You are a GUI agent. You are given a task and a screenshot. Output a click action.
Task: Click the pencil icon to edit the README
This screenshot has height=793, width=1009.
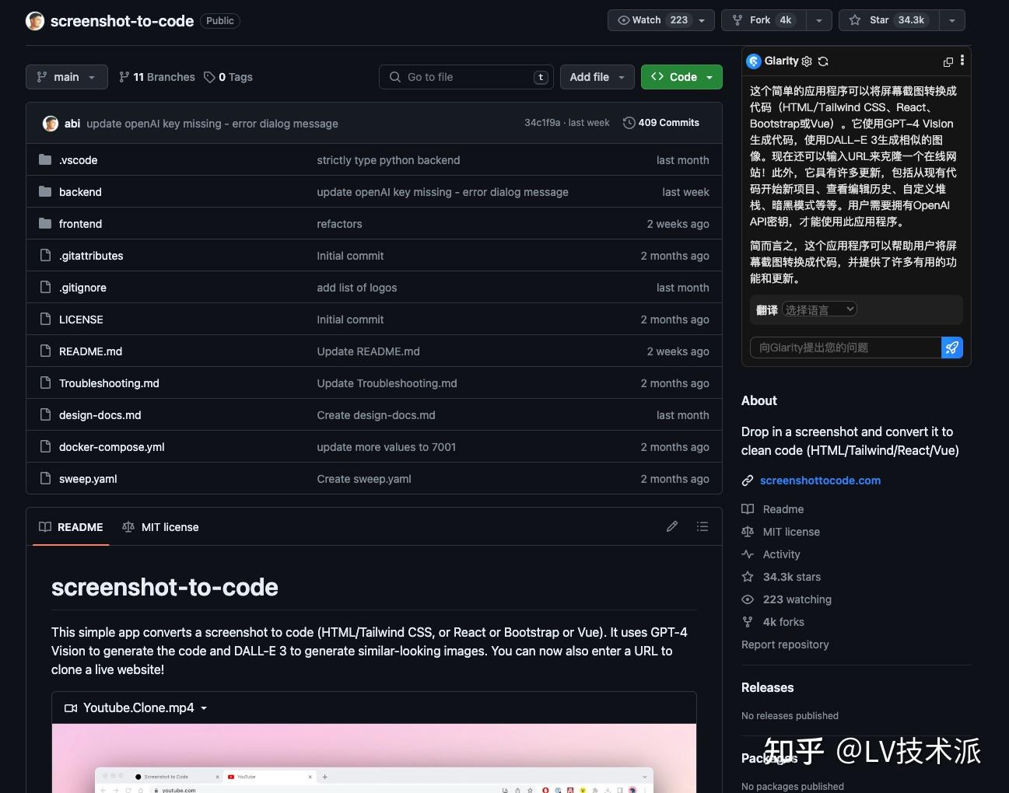click(x=671, y=526)
